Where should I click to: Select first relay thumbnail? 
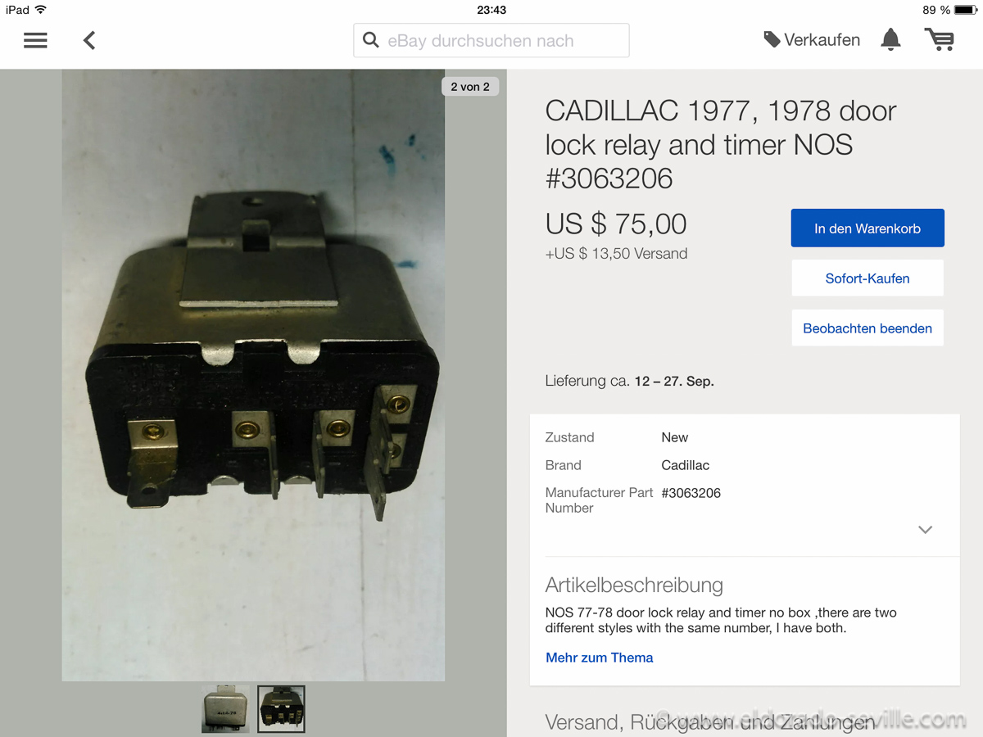click(225, 709)
